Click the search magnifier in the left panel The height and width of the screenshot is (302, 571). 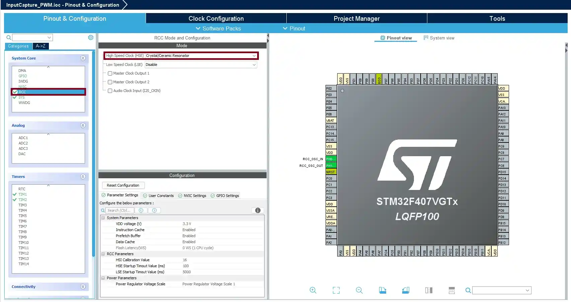click(x=9, y=37)
